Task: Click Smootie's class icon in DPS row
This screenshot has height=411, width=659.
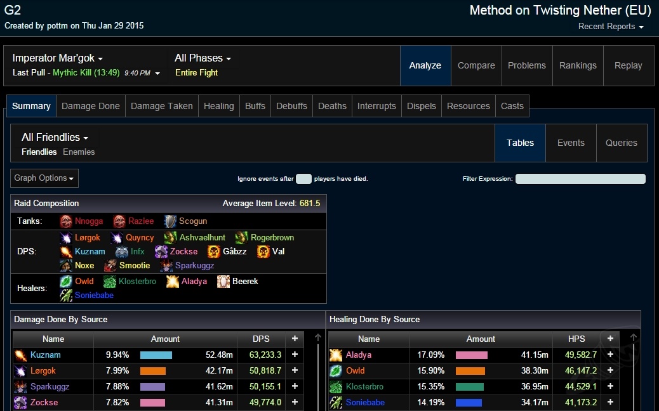Action: pyautogui.click(x=110, y=266)
